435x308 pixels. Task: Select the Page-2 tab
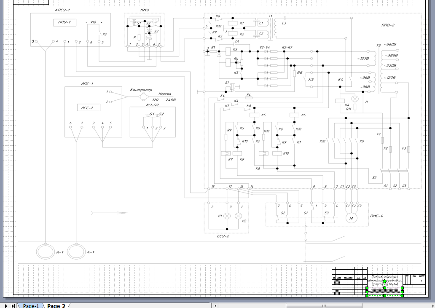pyautogui.click(x=56, y=306)
